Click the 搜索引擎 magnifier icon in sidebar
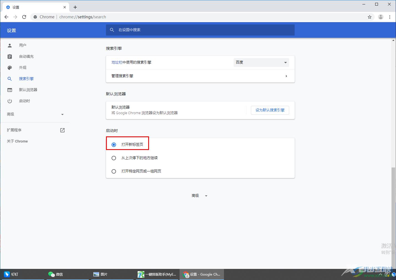 (10, 79)
